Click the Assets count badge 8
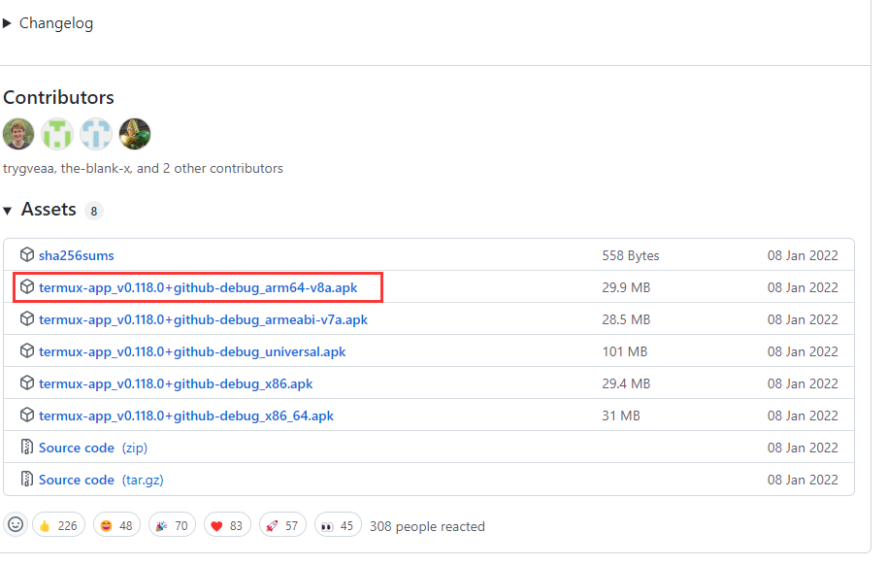Viewport: 887px width, 565px height. coord(94,212)
